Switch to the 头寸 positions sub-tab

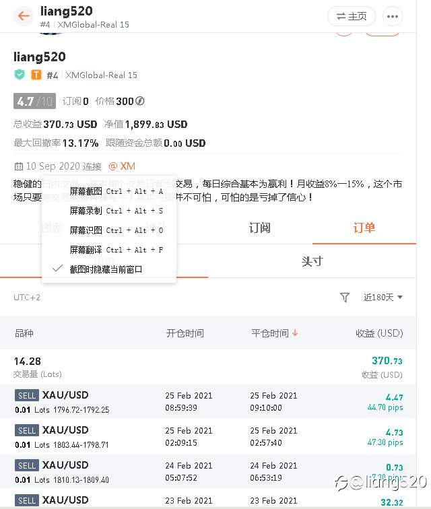tap(312, 261)
